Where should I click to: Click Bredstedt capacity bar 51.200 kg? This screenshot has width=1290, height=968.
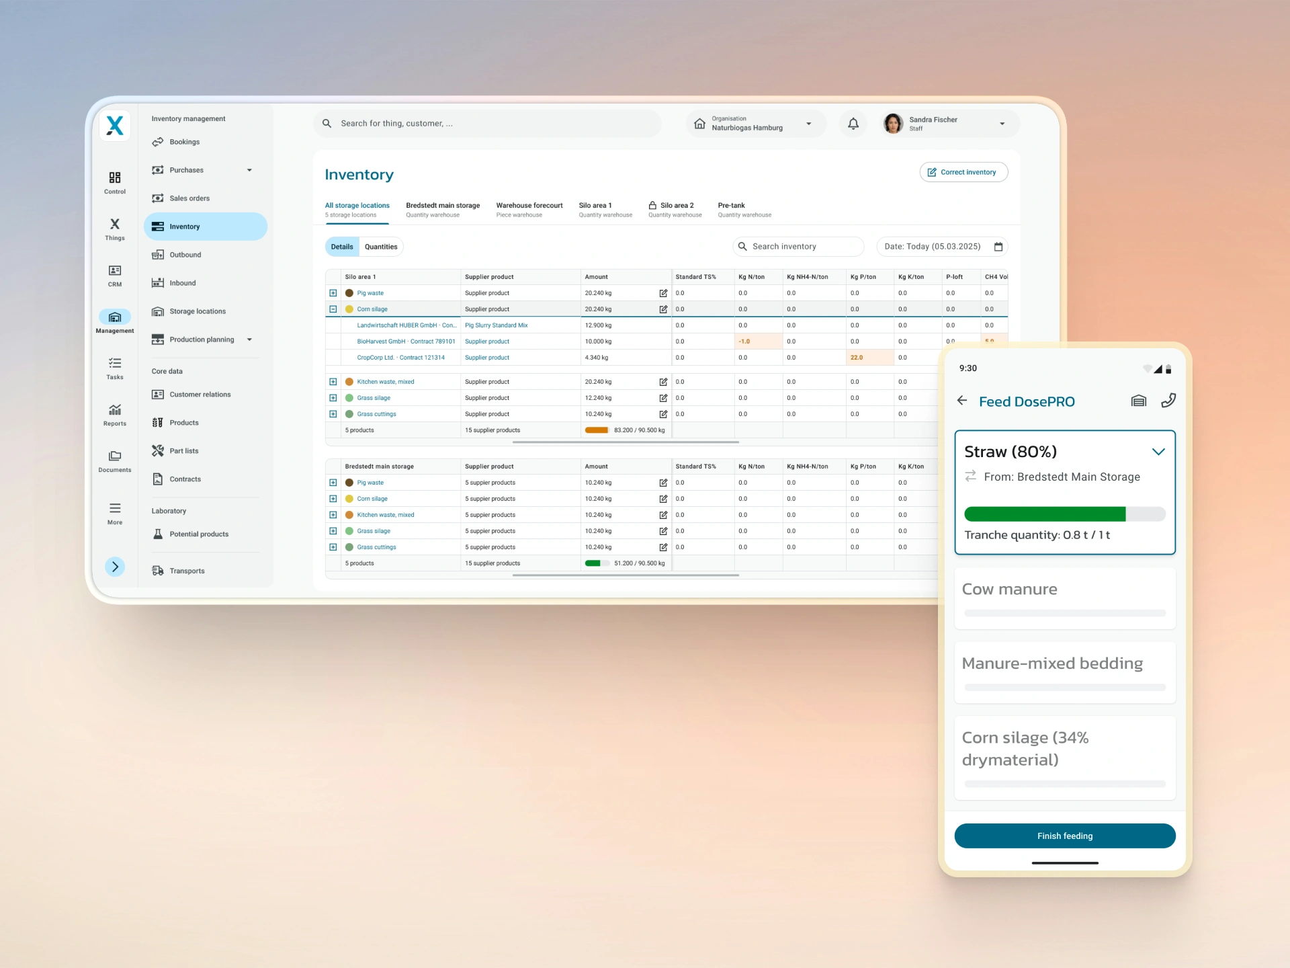tap(597, 563)
